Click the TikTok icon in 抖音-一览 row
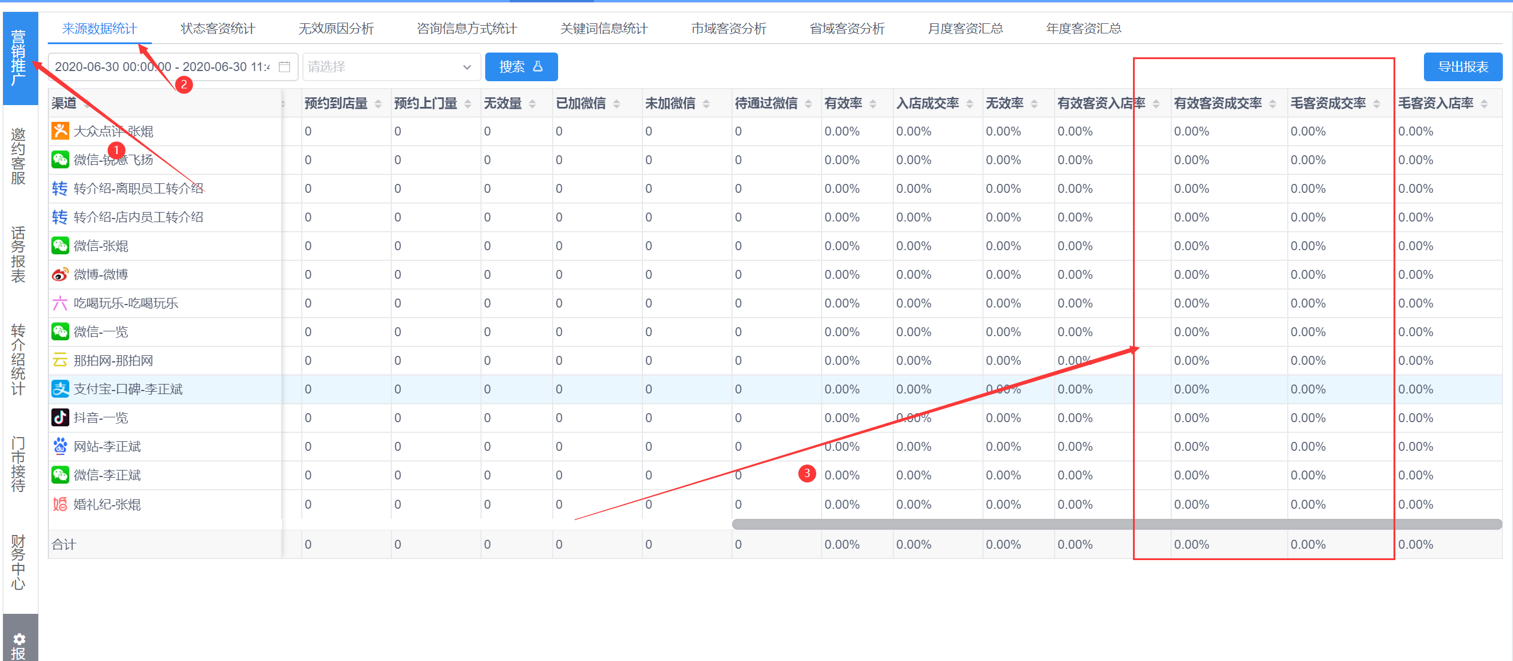1513x661 pixels. tap(60, 417)
